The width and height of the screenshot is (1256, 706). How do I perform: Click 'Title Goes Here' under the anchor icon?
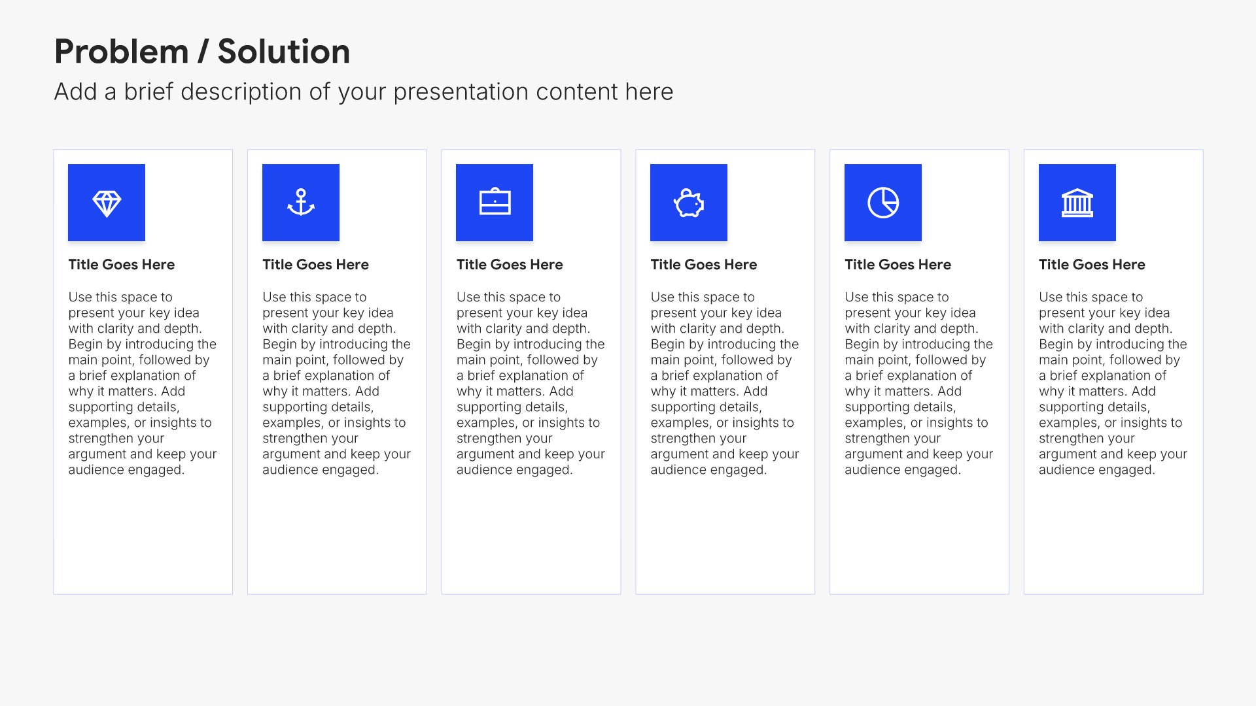click(316, 265)
